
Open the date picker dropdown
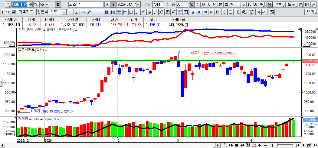[x=138, y=5]
